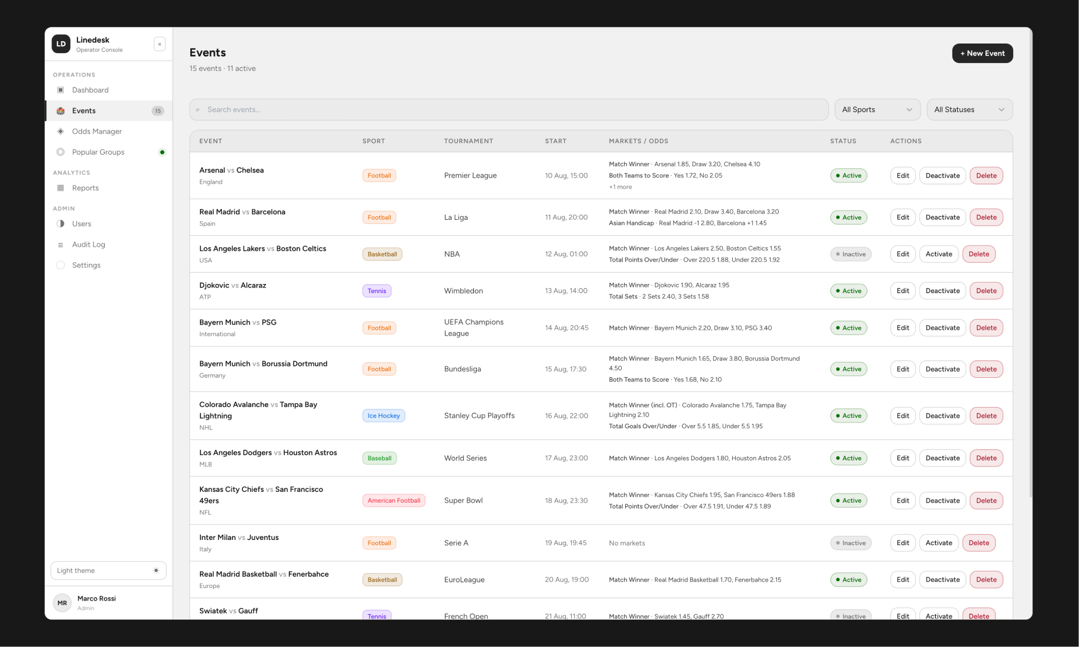1079x647 pixels.
Task: Click the Events count badge 15
Action: click(158, 111)
